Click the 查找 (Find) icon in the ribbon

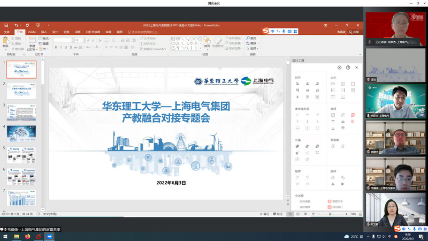click(x=248, y=38)
